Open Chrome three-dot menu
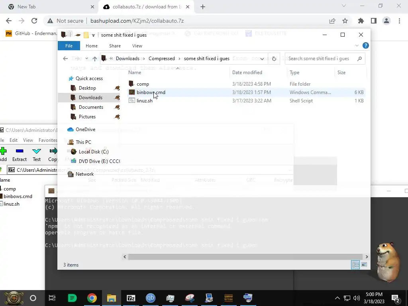The image size is (408, 306). tap(399, 21)
